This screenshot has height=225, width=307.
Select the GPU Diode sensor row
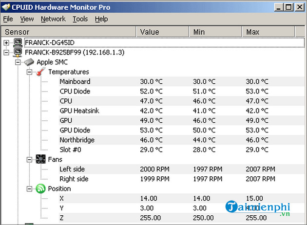pos(181,130)
